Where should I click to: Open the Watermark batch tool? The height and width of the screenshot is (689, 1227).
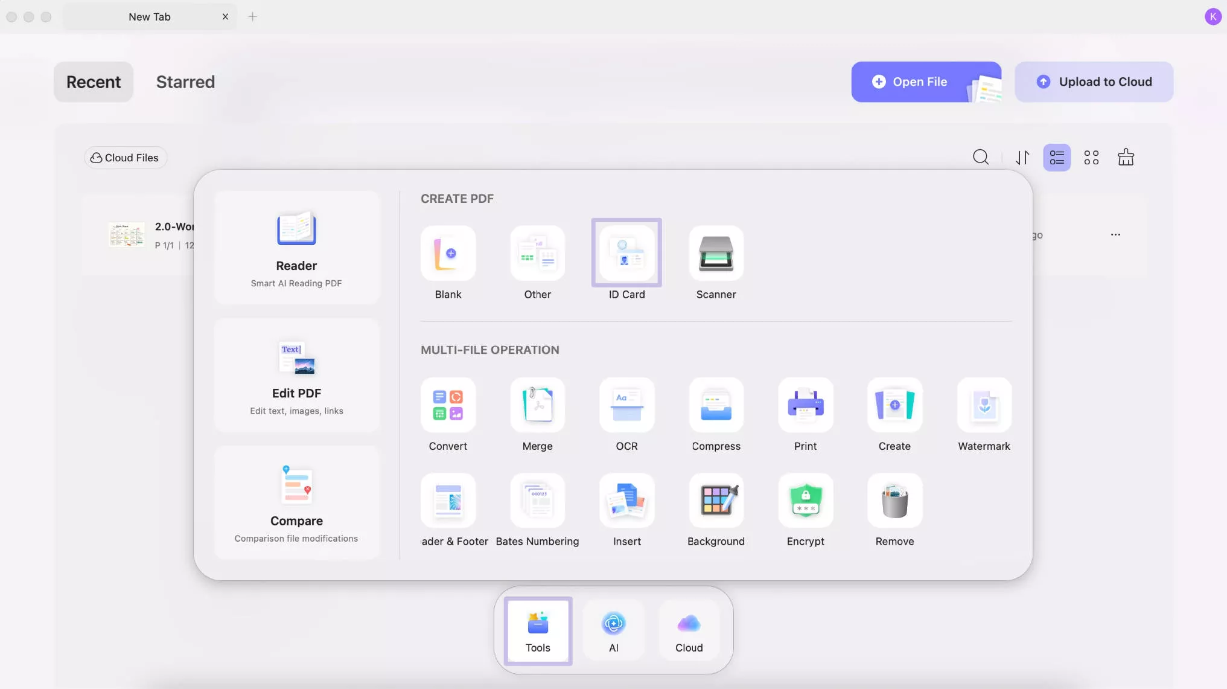pyautogui.click(x=984, y=405)
